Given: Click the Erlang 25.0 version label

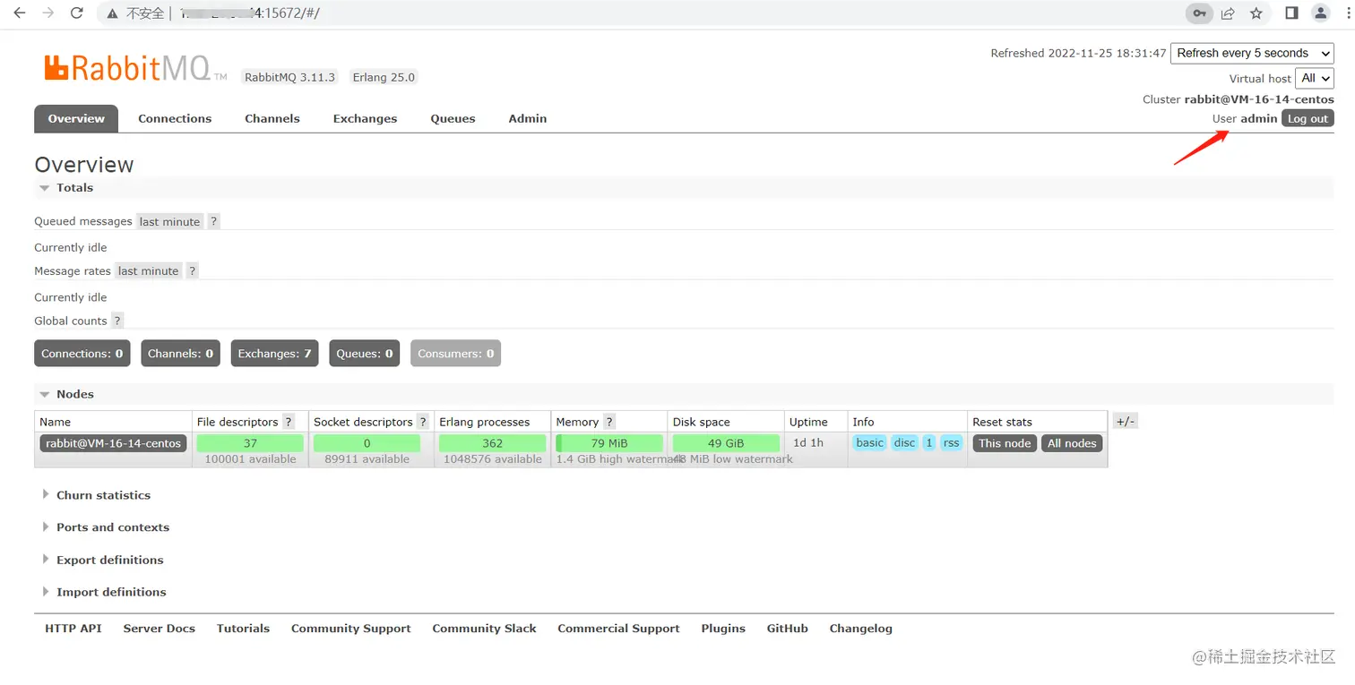Looking at the screenshot, I should coord(384,77).
